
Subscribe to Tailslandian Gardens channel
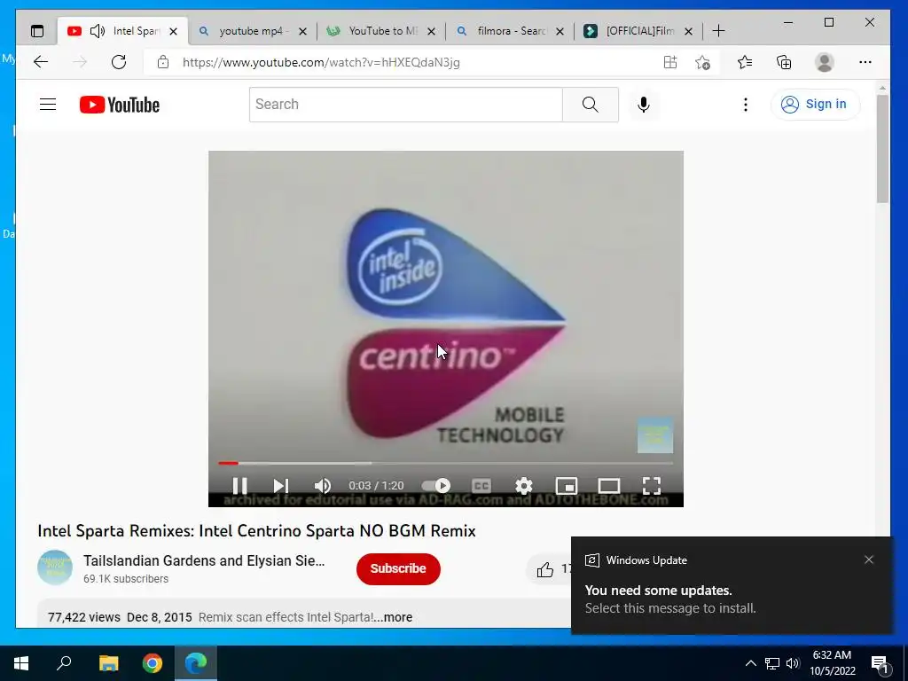click(398, 568)
